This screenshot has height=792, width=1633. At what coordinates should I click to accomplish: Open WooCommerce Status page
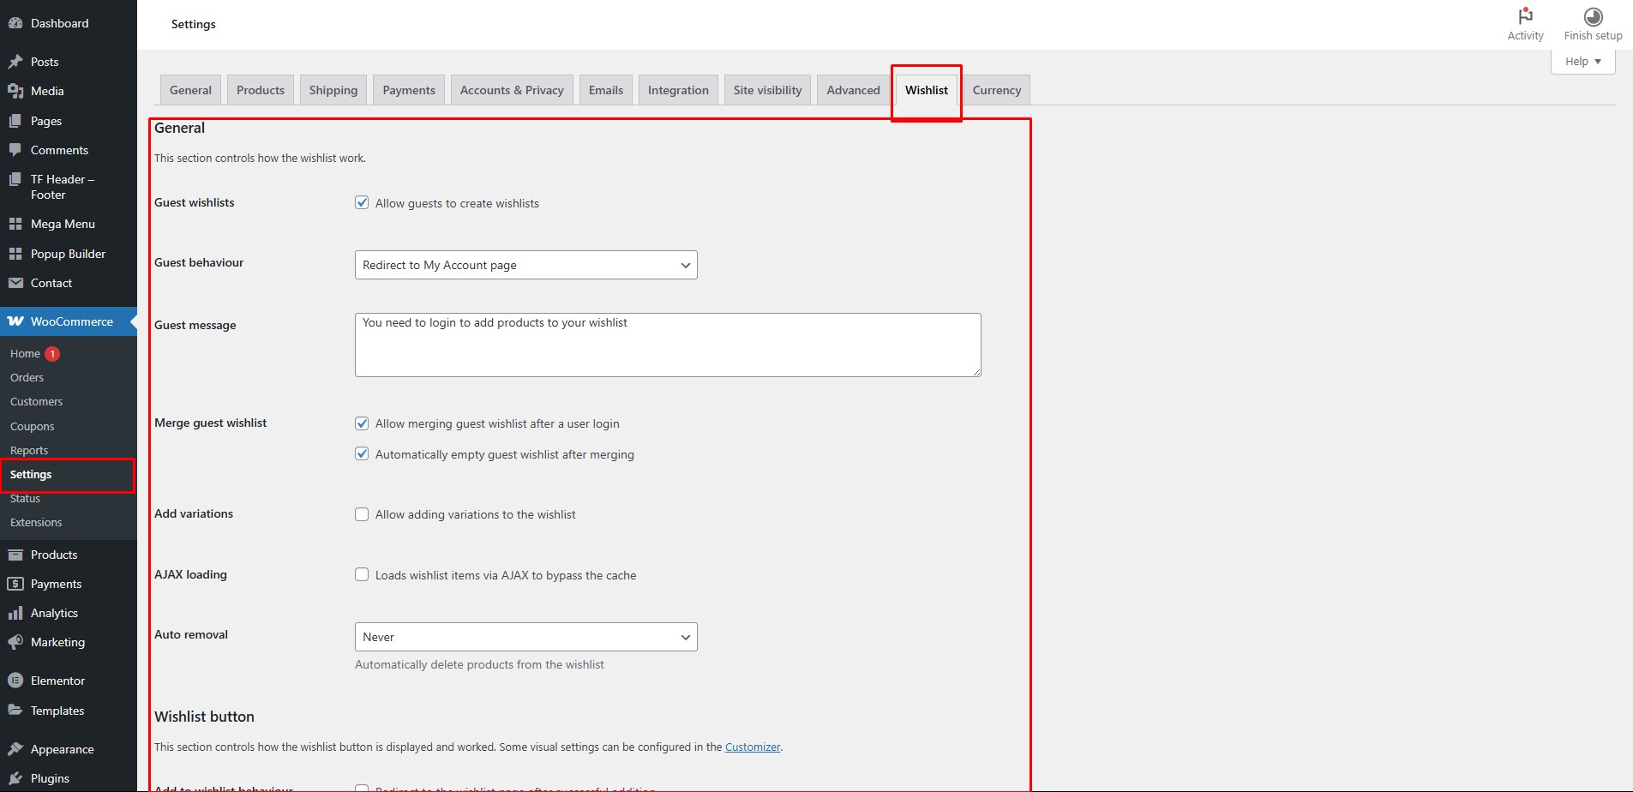25,498
